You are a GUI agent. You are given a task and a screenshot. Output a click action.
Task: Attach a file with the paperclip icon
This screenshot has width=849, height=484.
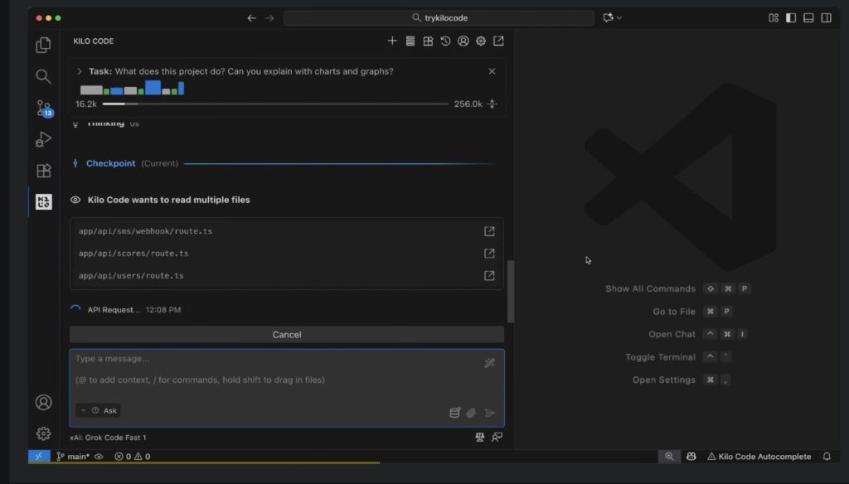click(x=471, y=413)
